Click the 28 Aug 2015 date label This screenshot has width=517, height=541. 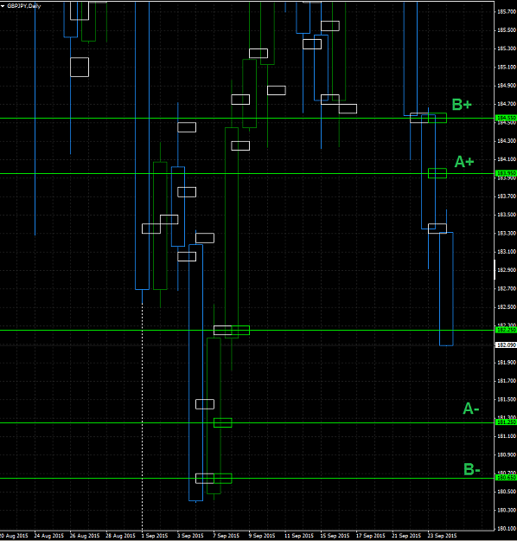pos(121,536)
